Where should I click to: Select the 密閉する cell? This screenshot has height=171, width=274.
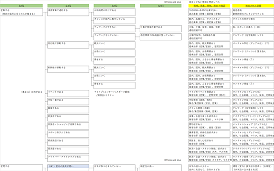[22, 168]
